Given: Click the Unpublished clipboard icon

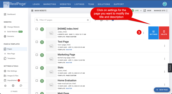Looking at the screenshot, I should (5, 80).
